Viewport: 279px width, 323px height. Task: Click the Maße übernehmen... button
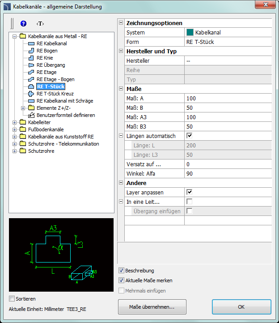(152, 307)
